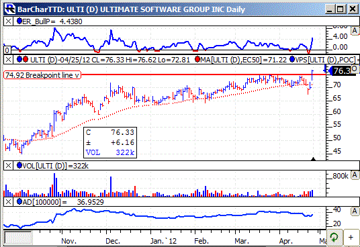The image size is (360, 247).
Task: Toggle the A autoscale button on the ER_BullP pane
Action: [x=355, y=30]
